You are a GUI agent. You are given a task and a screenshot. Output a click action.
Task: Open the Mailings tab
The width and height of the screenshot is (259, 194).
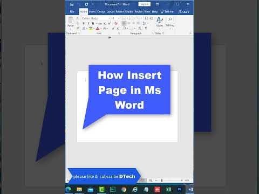point(129,11)
